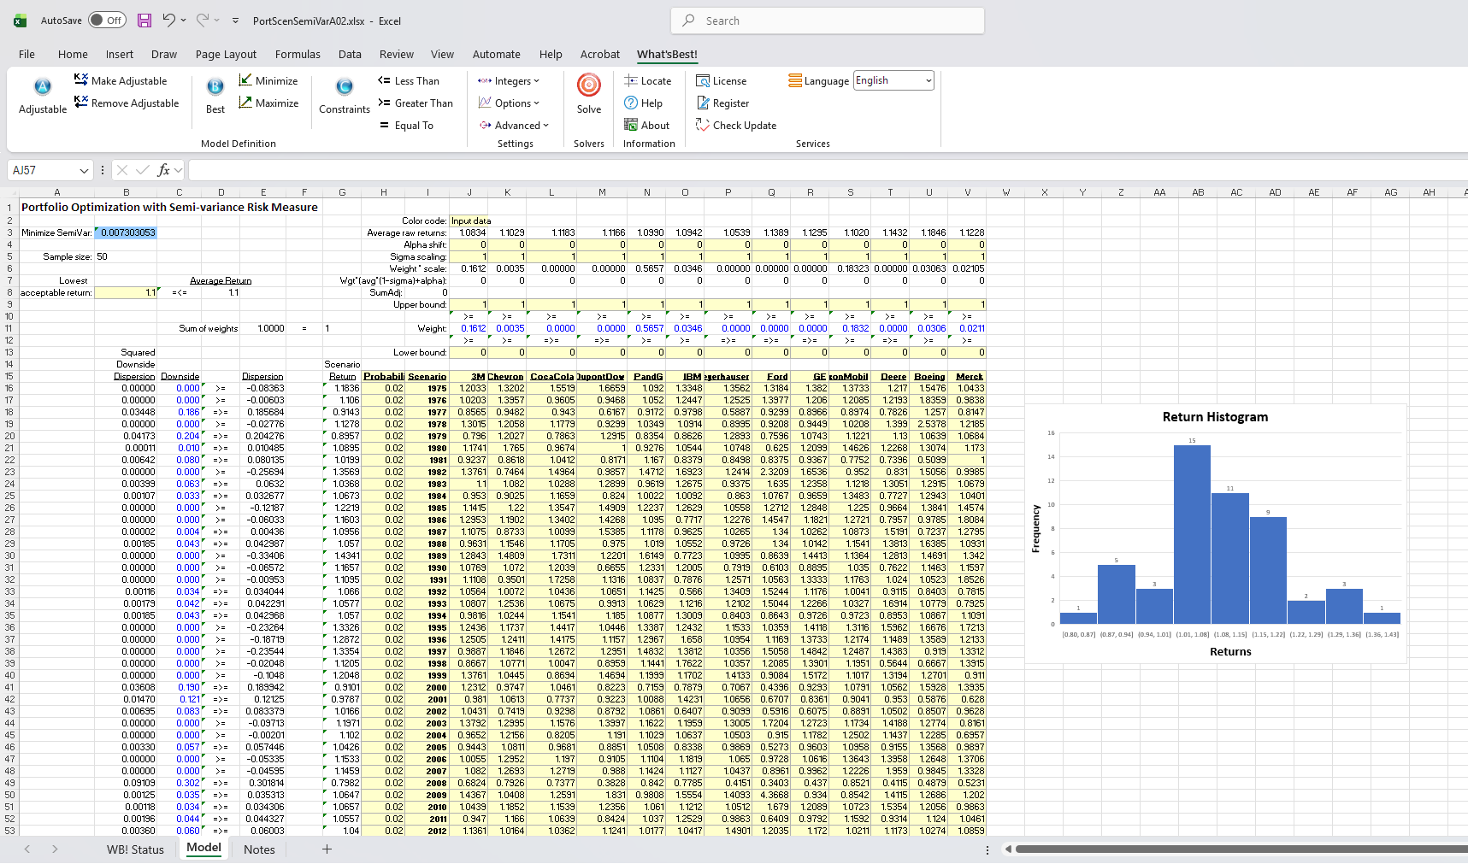Screen dimensions: 1468x864
Task: Click the Save icon in title bar
Action: pyautogui.click(x=144, y=21)
